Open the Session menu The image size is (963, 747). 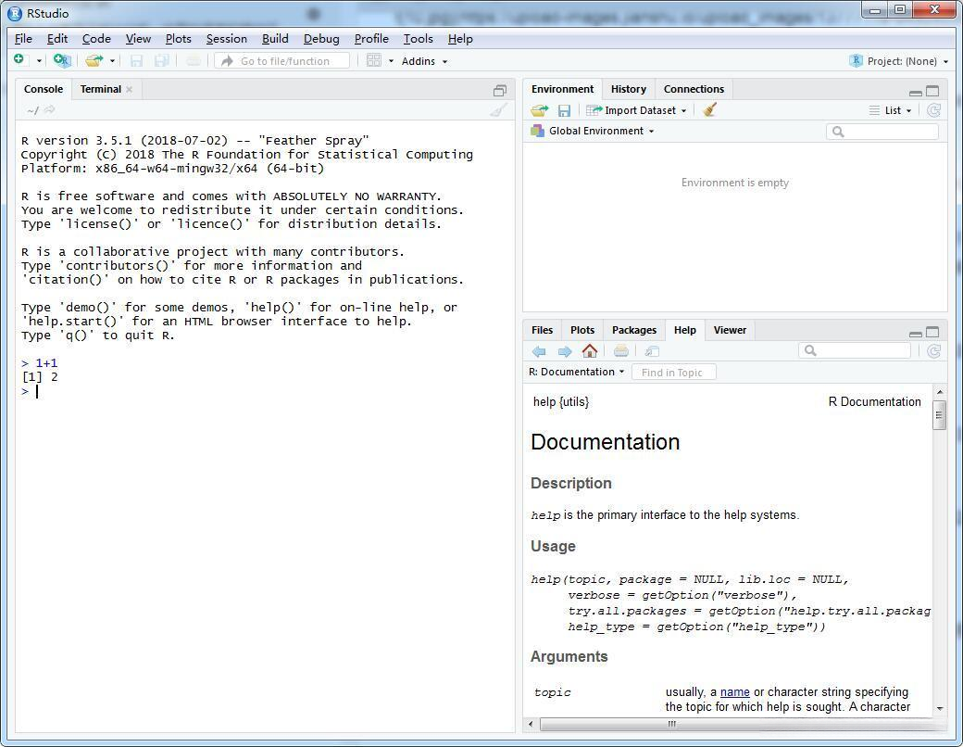tap(226, 39)
